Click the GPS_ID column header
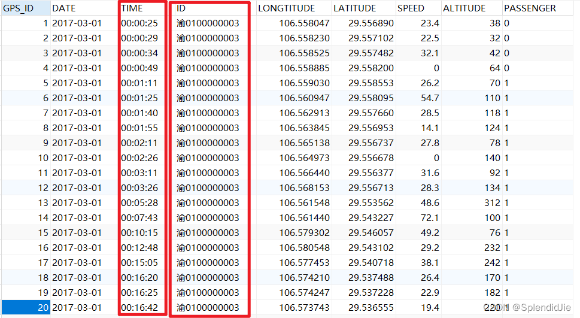This screenshot has height=318, width=580. [x=26, y=8]
